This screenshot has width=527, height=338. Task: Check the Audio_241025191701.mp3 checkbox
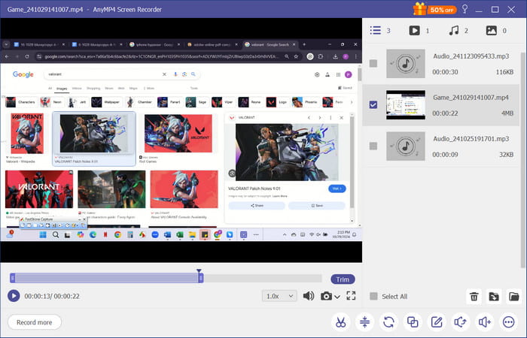(373, 146)
